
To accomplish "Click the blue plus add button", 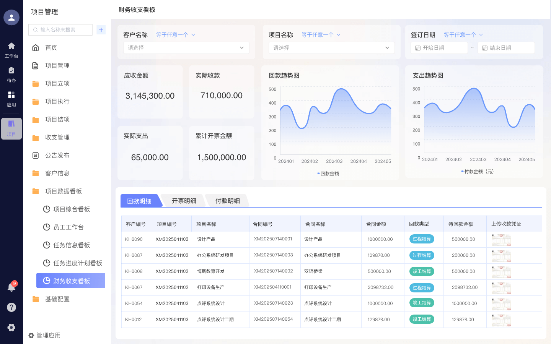I will (101, 30).
